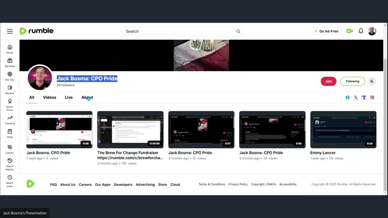Click the red Join button
This screenshot has height=218, width=388.
[329, 81]
